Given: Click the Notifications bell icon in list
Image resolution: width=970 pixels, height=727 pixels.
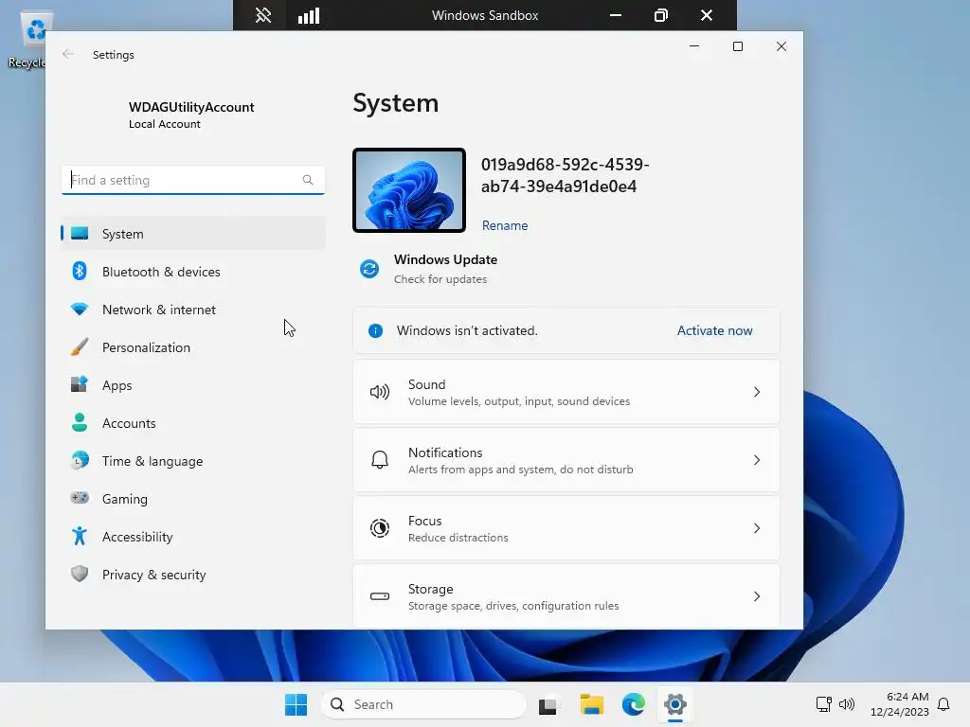Looking at the screenshot, I should (x=380, y=460).
